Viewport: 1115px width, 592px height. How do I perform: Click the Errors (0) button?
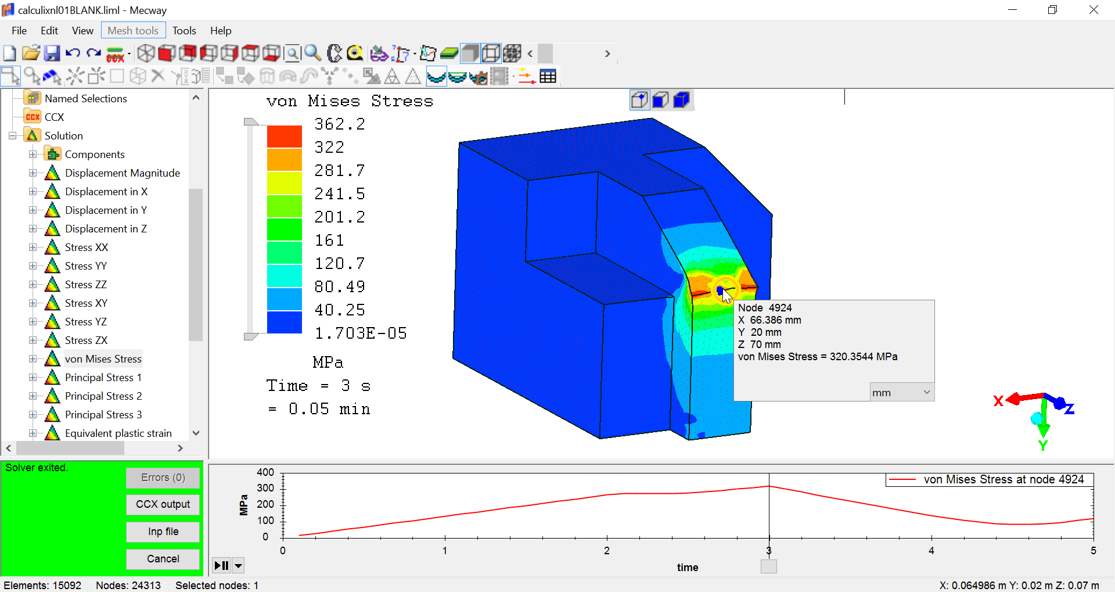click(163, 478)
